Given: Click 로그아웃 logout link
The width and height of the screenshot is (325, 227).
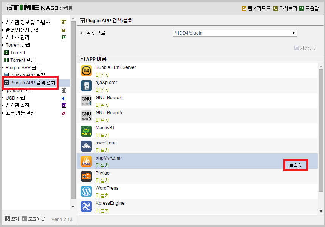Looking at the screenshot, I should pos(36,219).
